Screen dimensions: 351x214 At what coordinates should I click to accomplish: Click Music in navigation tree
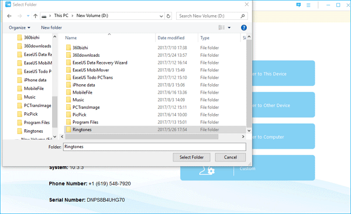click(x=30, y=97)
